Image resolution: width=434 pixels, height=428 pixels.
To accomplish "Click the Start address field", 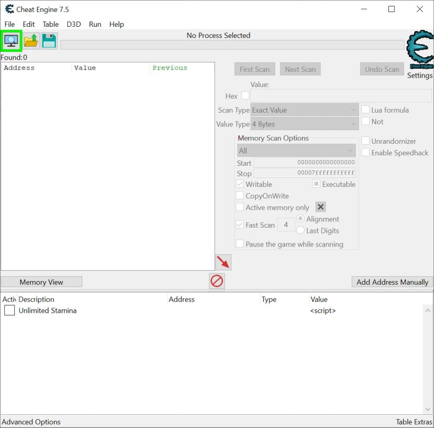I will (305, 162).
